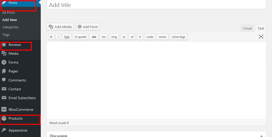Image resolution: width=272 pixels, height=137 pixels.
Task: Open Forms via its sidebar icon
Action: tap(4, 62)
